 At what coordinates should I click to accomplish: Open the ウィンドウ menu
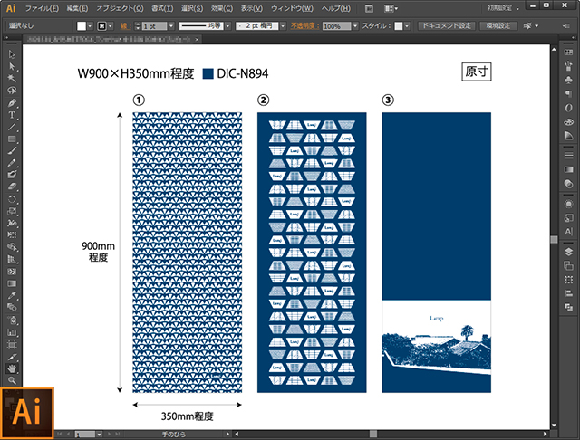[x=288, y=8]
